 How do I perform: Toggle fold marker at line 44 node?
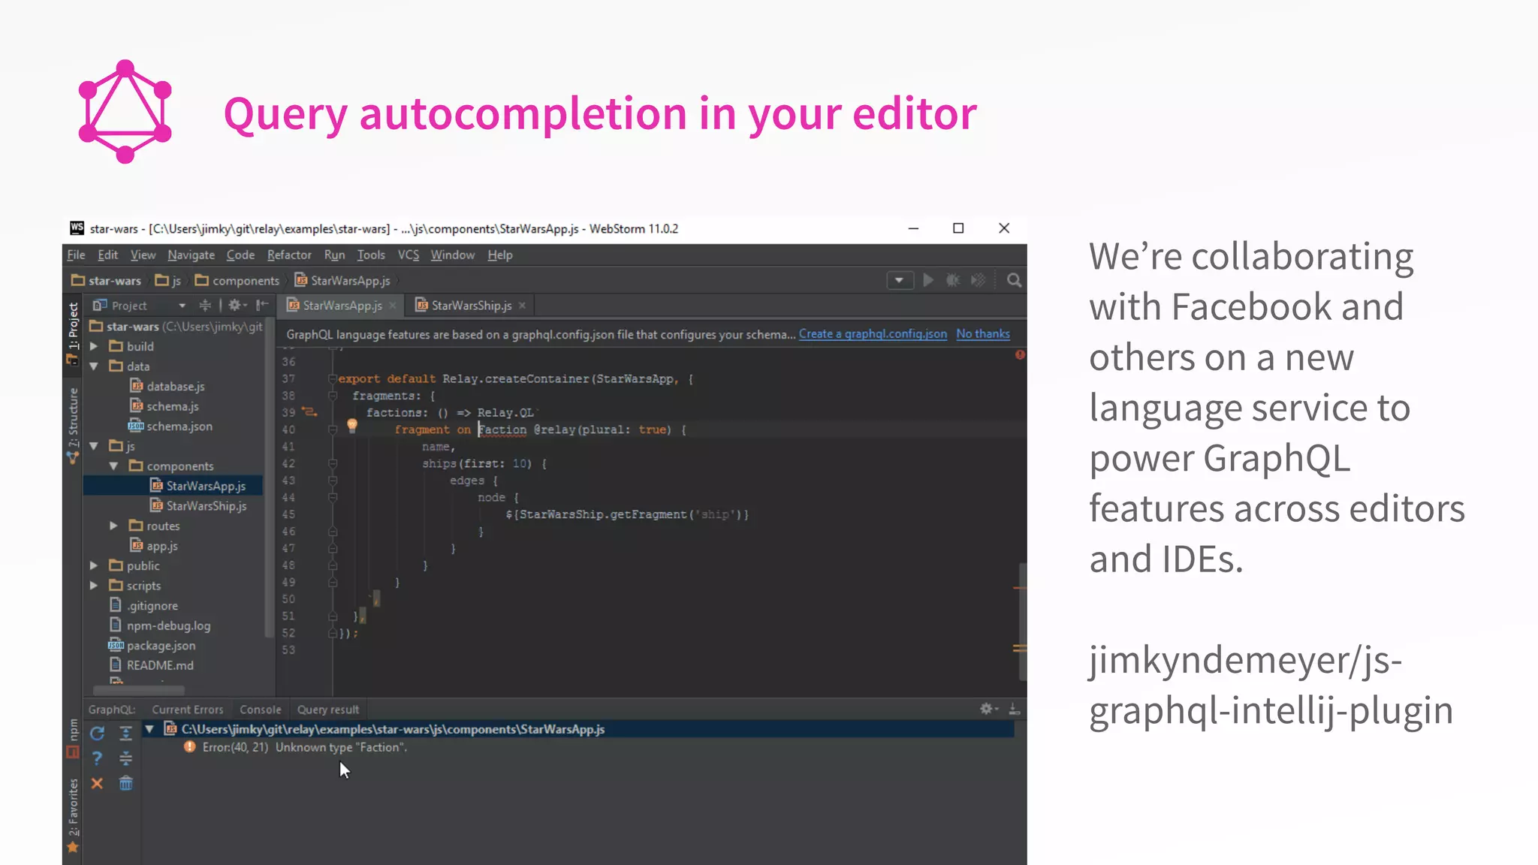[x=332, y=497]
